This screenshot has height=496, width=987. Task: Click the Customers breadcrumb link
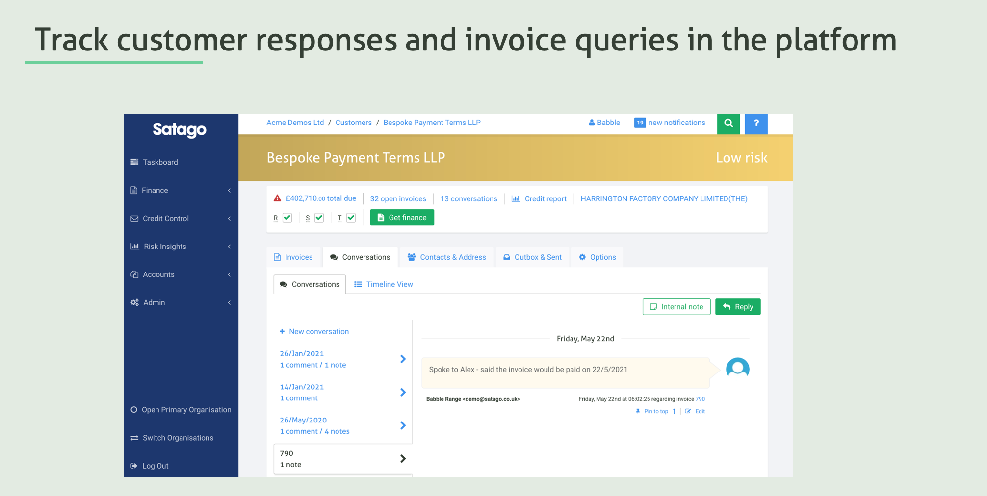(354, 123)
